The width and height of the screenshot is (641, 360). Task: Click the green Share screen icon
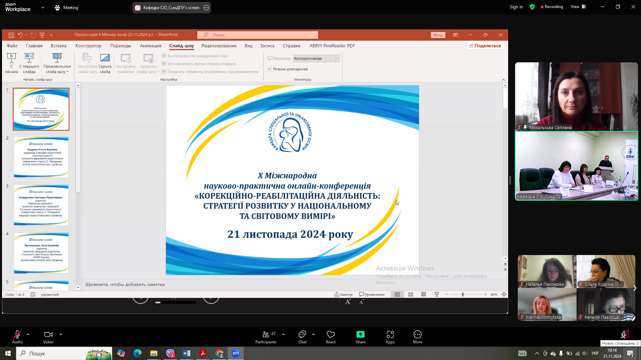(x=360, y=334)
